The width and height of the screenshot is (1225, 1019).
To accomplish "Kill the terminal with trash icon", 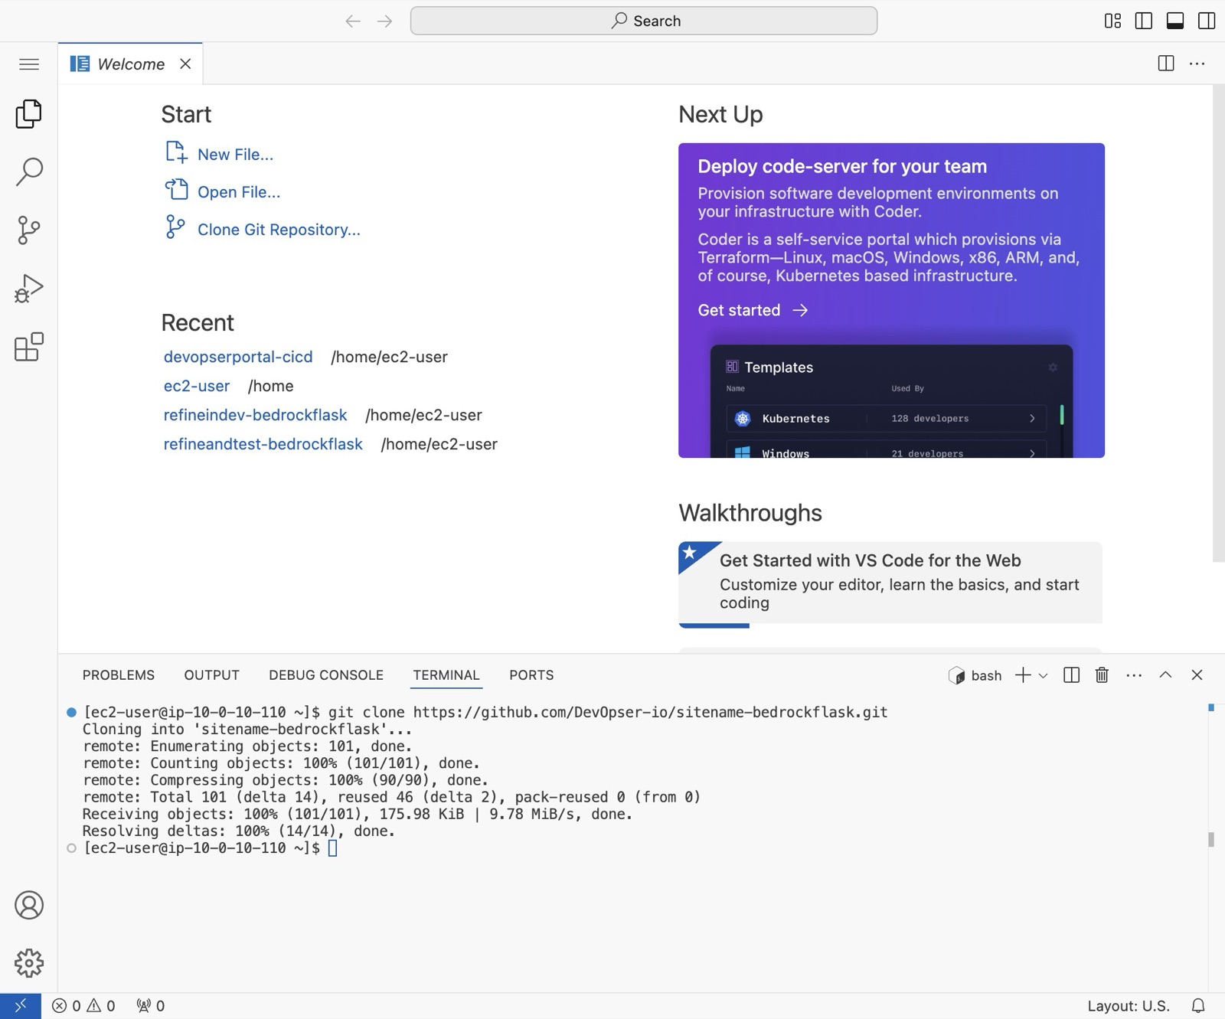I will (1102, 674).
